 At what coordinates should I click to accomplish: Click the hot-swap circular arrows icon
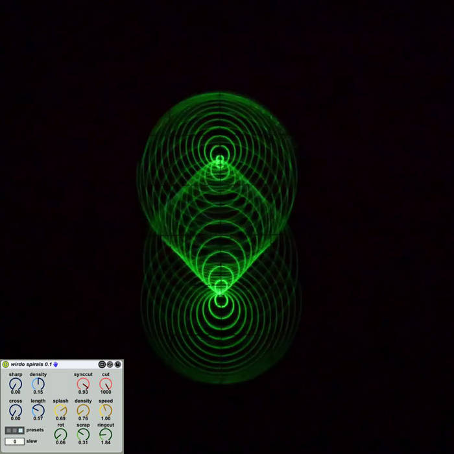pyautogui.click(x=110, y=364)
